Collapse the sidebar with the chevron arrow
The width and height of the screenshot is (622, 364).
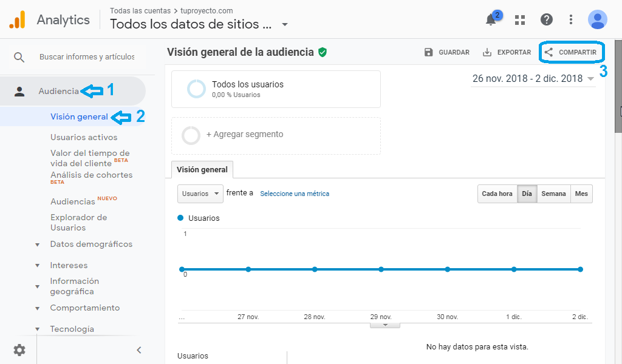(x=138, y=350)
